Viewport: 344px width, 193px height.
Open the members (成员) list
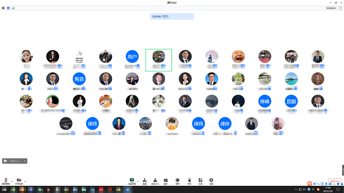click(155, 180)
